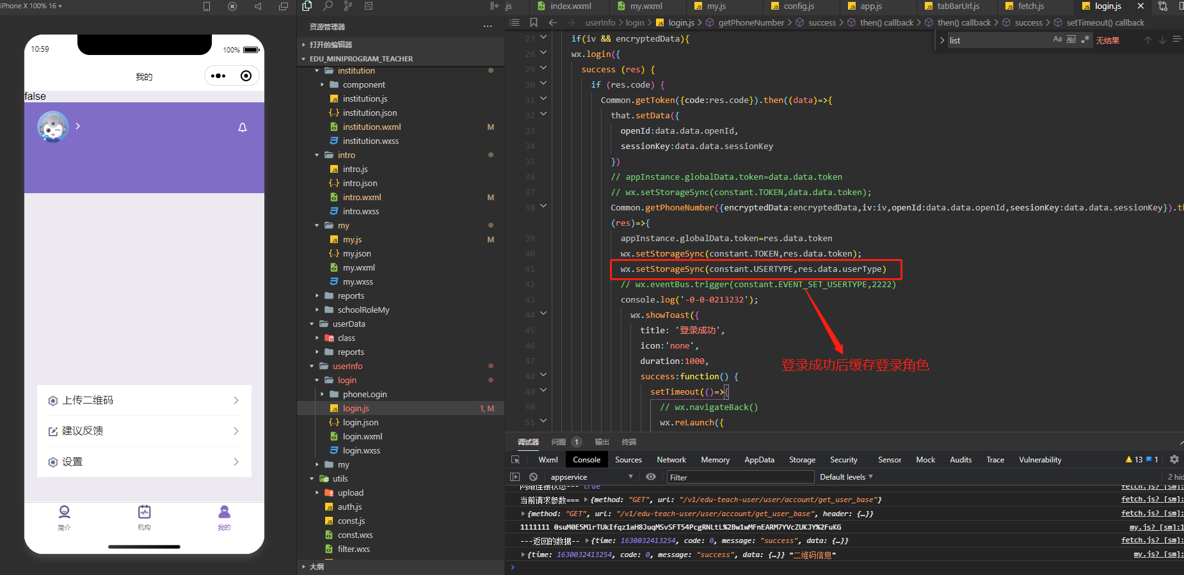The height and width of the screenshot is (575, 1184).
Task: Open fetch.js source link for 当前请求参数 log
Action: pyautogui.click(x=1152, y=500)
